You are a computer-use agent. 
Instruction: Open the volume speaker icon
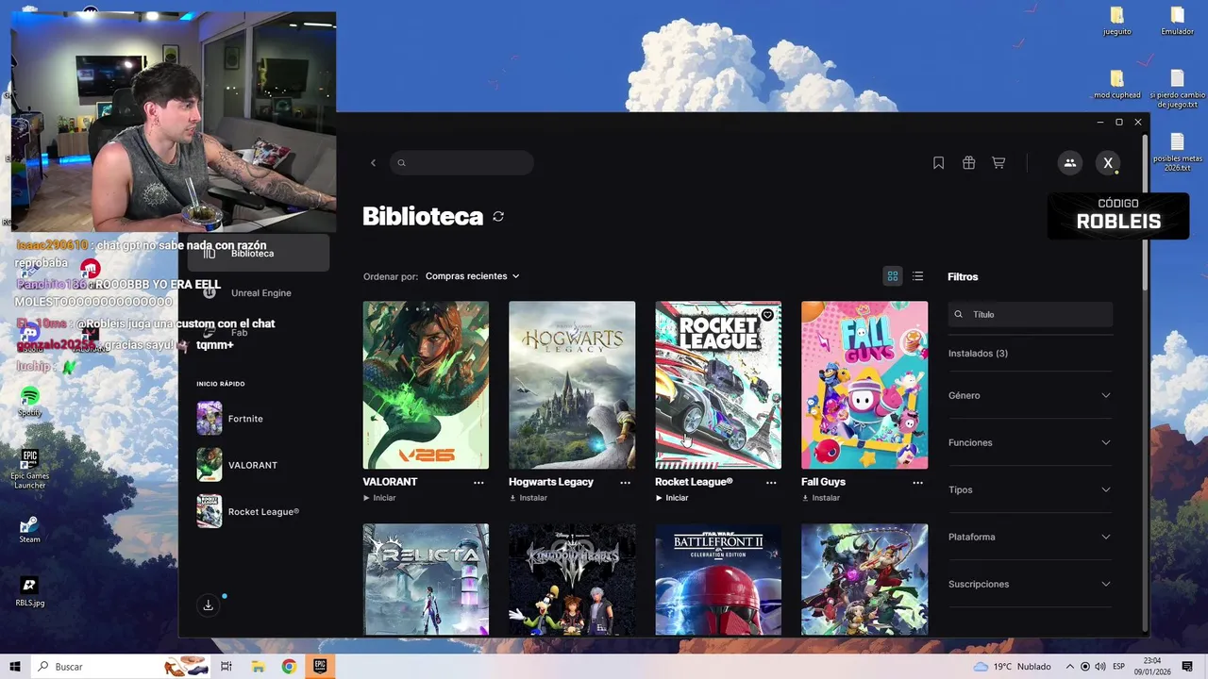1099,667
